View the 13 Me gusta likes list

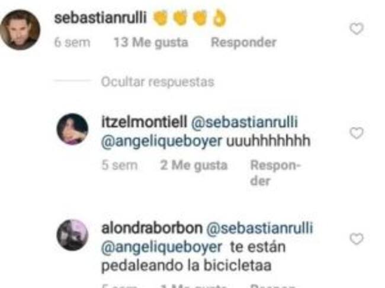151,42
